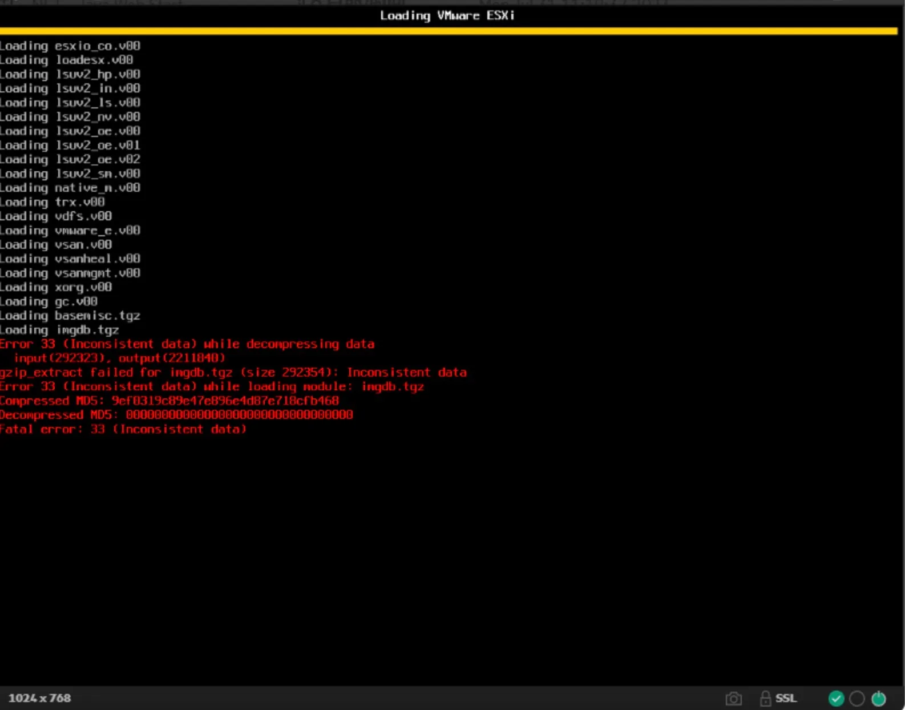Click the 'Loading VMware ESXi' title

click(447, 15)
